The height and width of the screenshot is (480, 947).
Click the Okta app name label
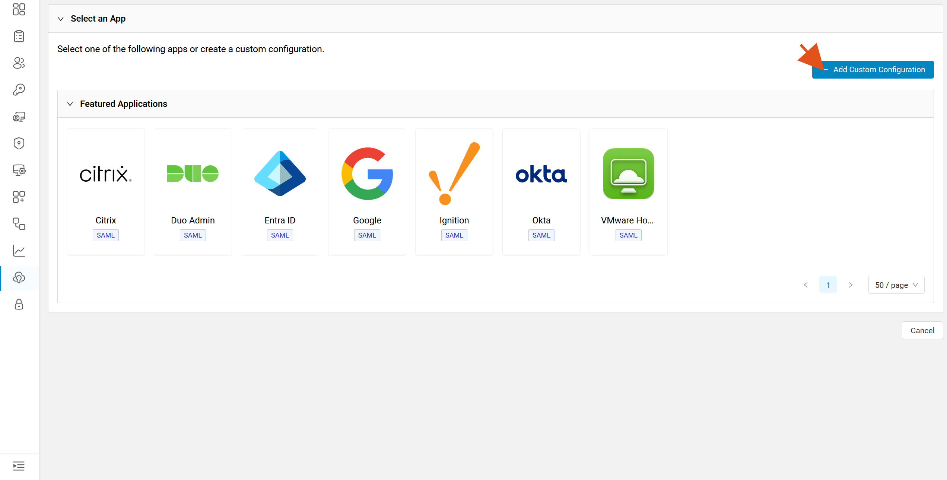[541, 220]
